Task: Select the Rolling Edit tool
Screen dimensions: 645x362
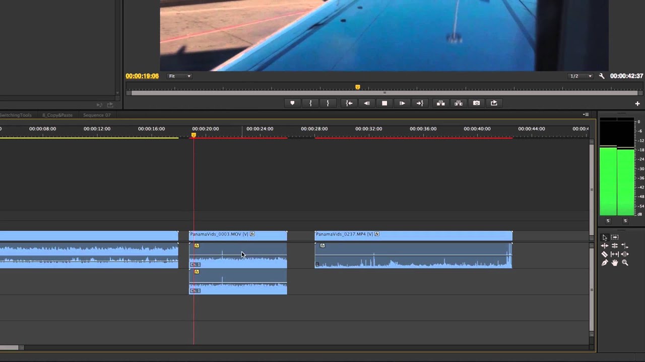Action: pos(615,246)
